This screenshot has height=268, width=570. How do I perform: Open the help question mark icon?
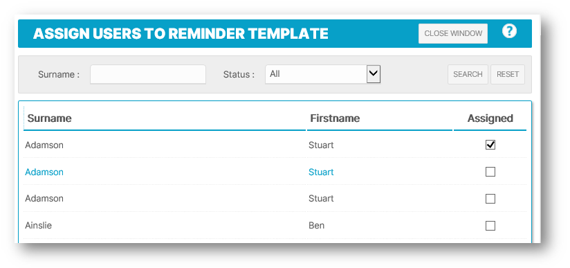click(509, 31)
